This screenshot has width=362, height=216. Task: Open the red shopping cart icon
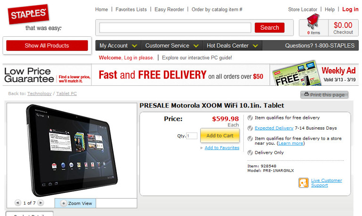pyautogui.click(x=313, y=21)
